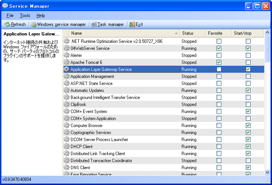
Task: Click the Windows service manager gear icon
Action: (34, 24)
